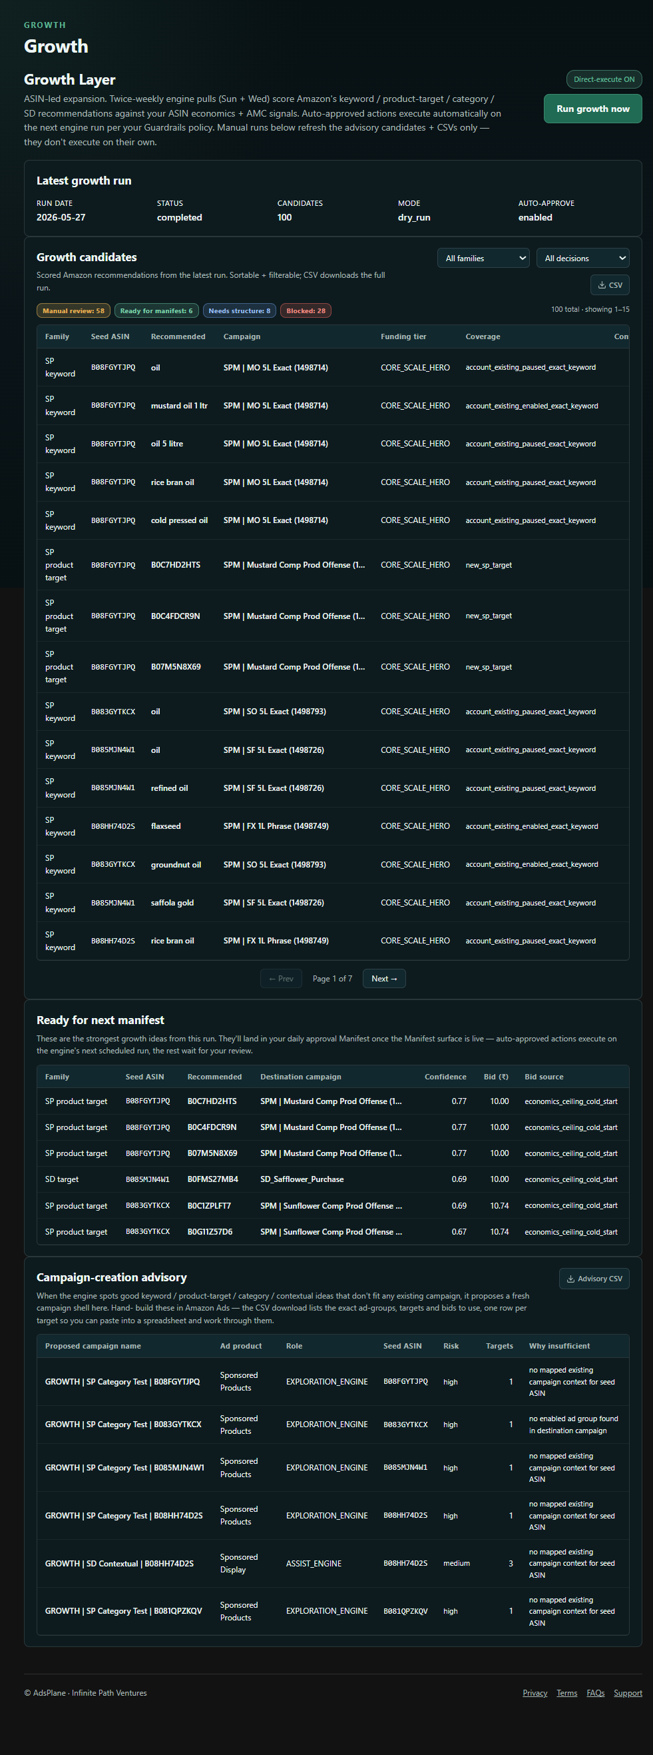Image resolution: width=653 pixels, height=1755 pixels.
Task: Sort candidates by Funding tier header
Action: click(x=403, y=336)
